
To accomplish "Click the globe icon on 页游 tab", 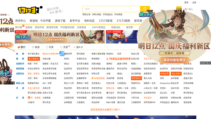I will pyautogui.click(x=61, y=47).
